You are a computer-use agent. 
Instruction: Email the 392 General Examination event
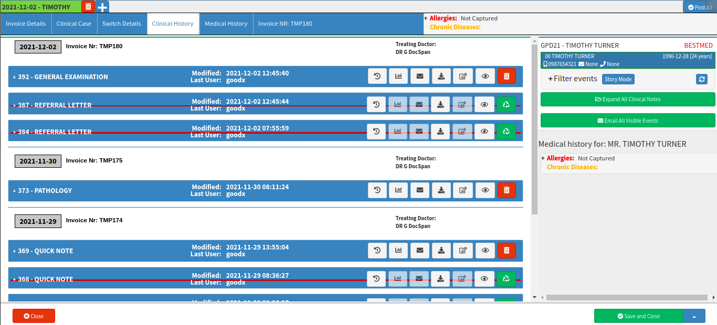pyautogui.click(x=419, y=77)
